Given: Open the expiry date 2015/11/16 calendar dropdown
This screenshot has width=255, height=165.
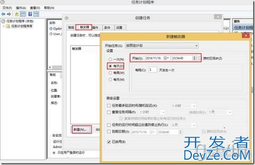Looking at the screenshot, I should (x=153, y=132).
